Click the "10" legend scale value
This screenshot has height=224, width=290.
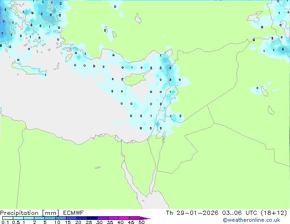pos(57,222)
